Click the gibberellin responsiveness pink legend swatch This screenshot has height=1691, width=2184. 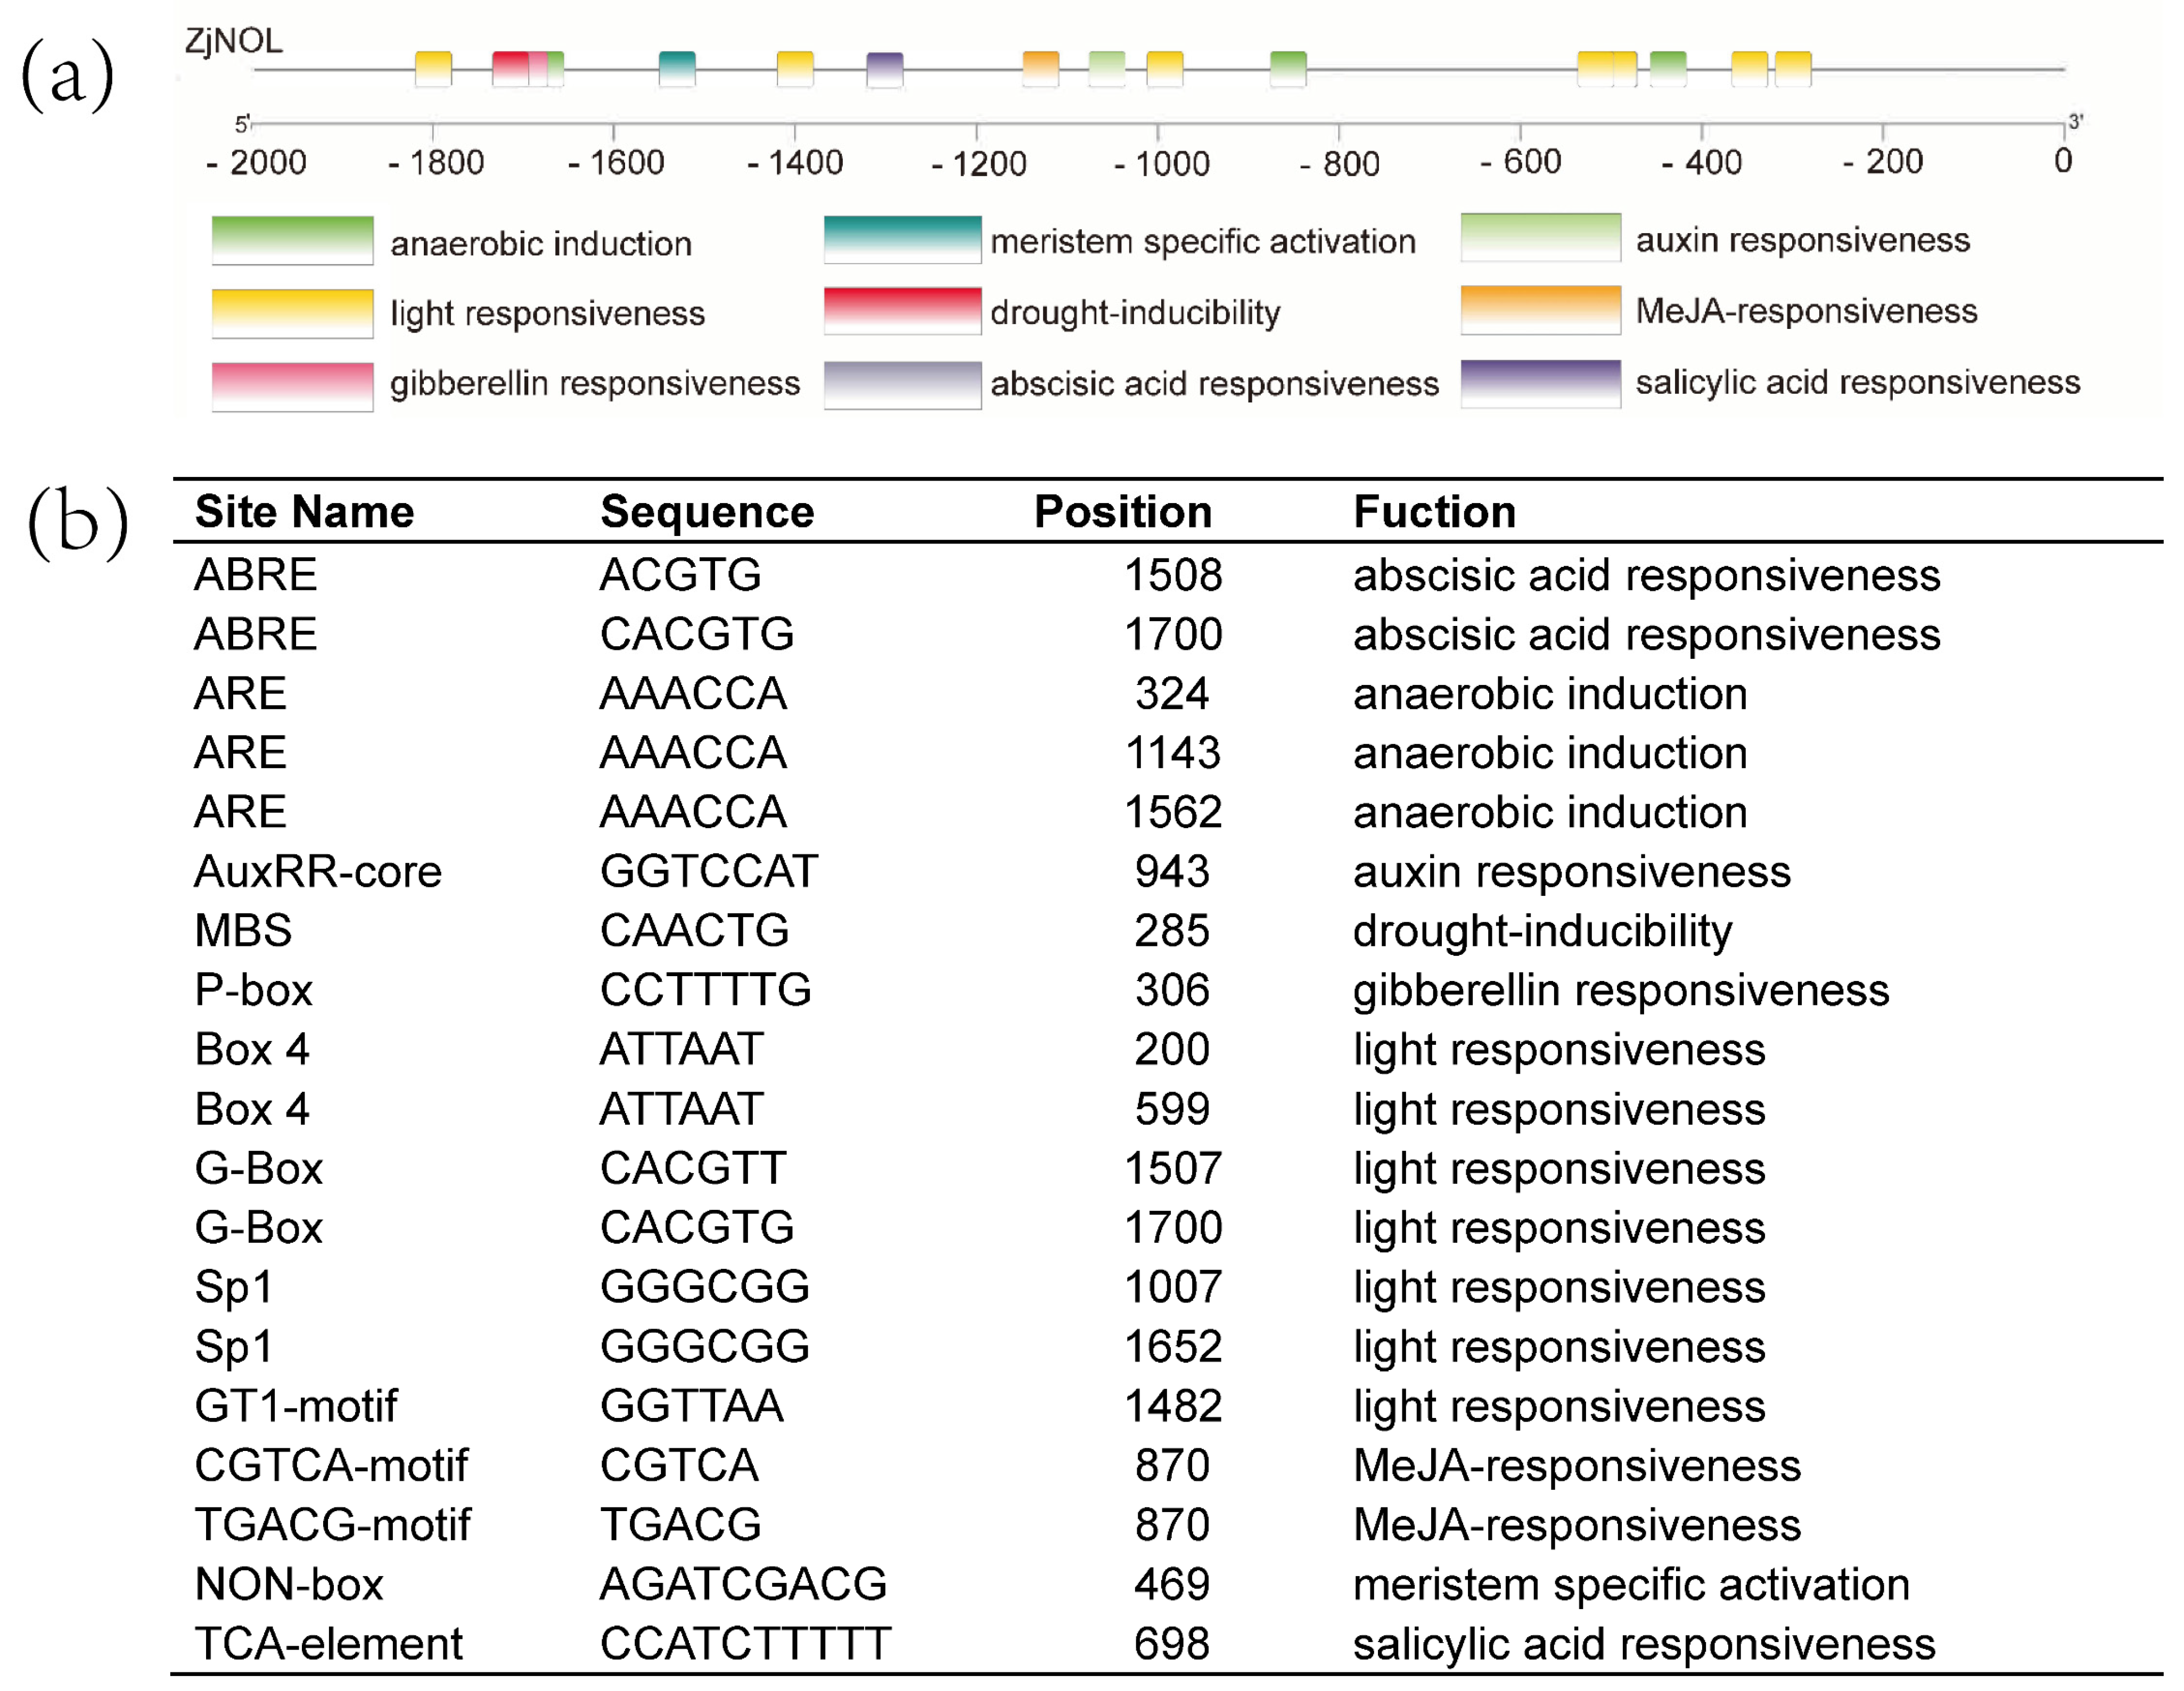292,386
